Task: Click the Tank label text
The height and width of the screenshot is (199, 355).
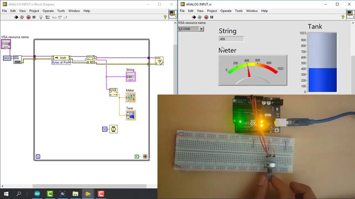Action: pos(315,27)
